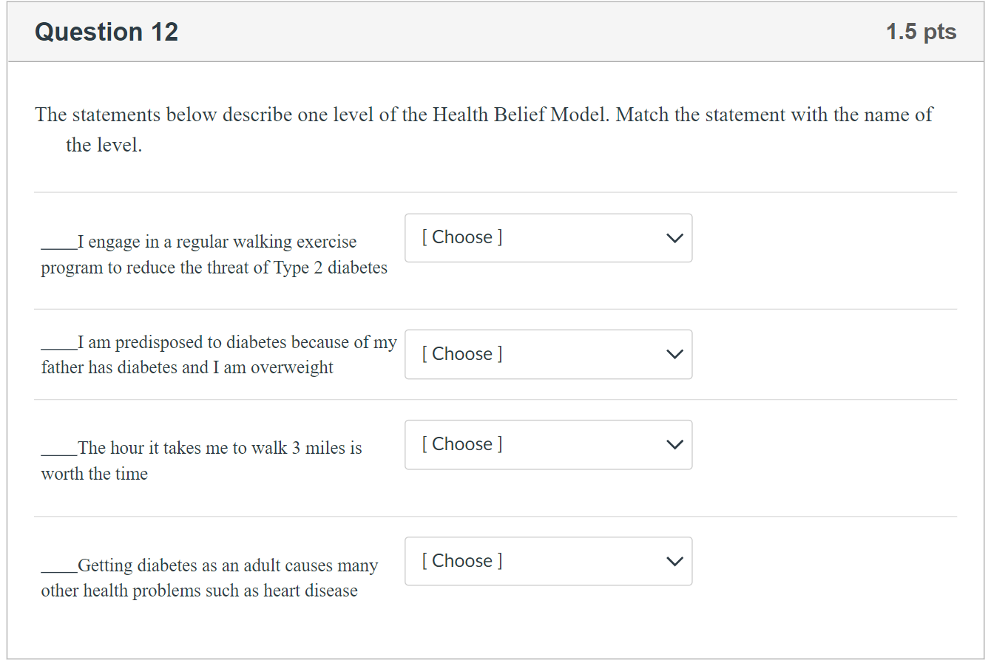Click the '[ Choose ]' placeholder in the first dropdown
Image resolution: width=991 pixels, height=663 pixels.
[462, 237]
